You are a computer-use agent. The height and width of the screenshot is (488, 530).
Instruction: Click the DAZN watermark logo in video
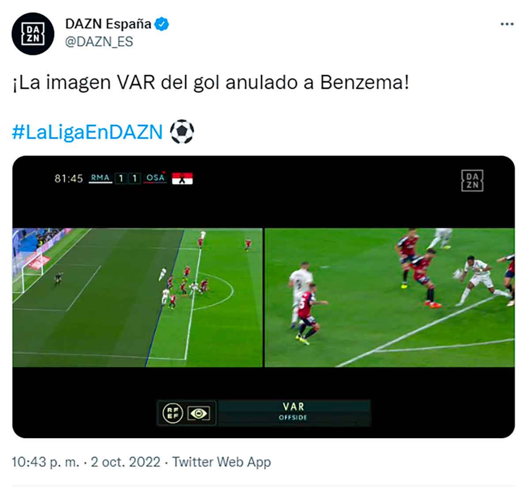472,180
